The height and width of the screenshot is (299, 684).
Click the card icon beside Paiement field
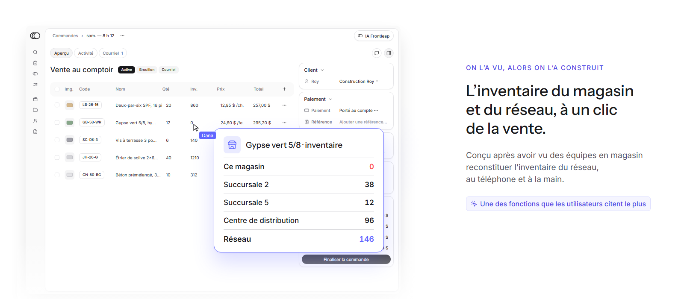307,110
